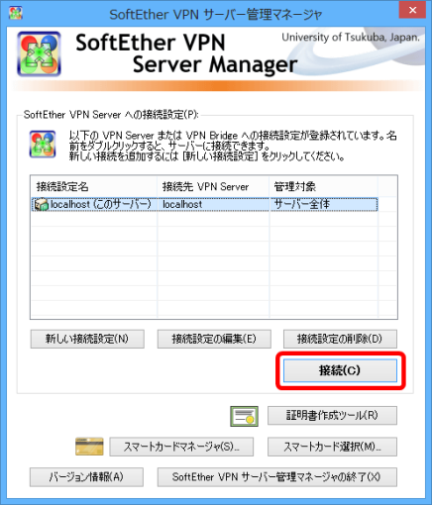Open 新しい接続設定(N) new connection setting
This screenshot has height=505, width=432.
coord(87,339)
